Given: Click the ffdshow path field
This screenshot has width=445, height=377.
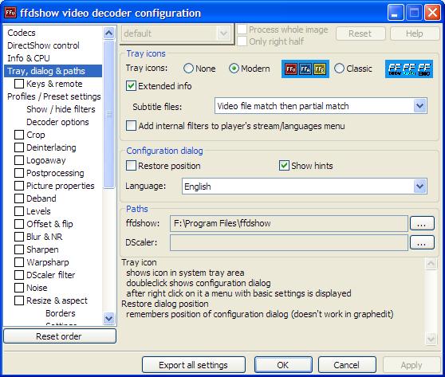Looking at the screenshot, I should [x=289, y=223].
